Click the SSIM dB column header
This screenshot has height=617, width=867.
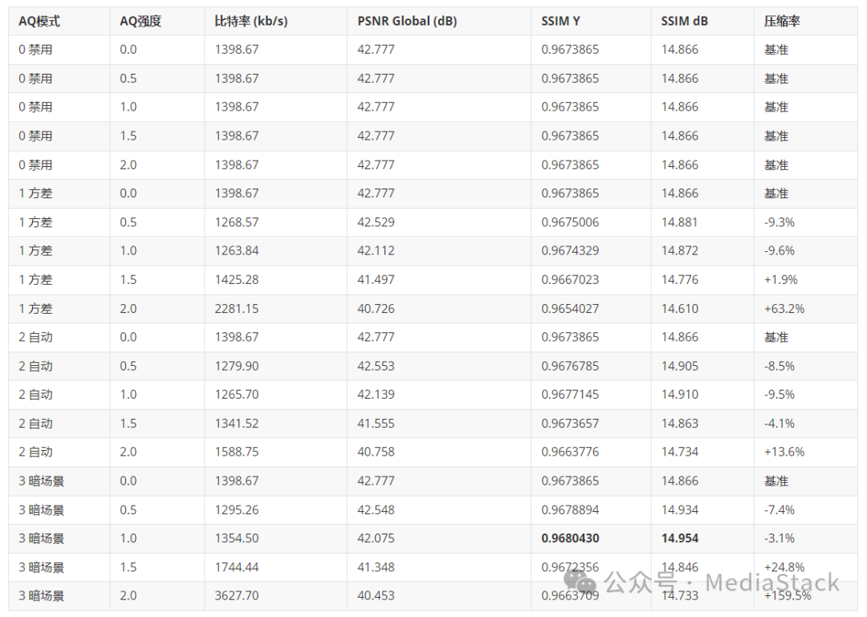[x=679, y=21]
